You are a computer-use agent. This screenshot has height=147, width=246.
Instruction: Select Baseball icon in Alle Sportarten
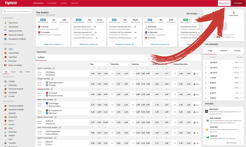[5, 113]
